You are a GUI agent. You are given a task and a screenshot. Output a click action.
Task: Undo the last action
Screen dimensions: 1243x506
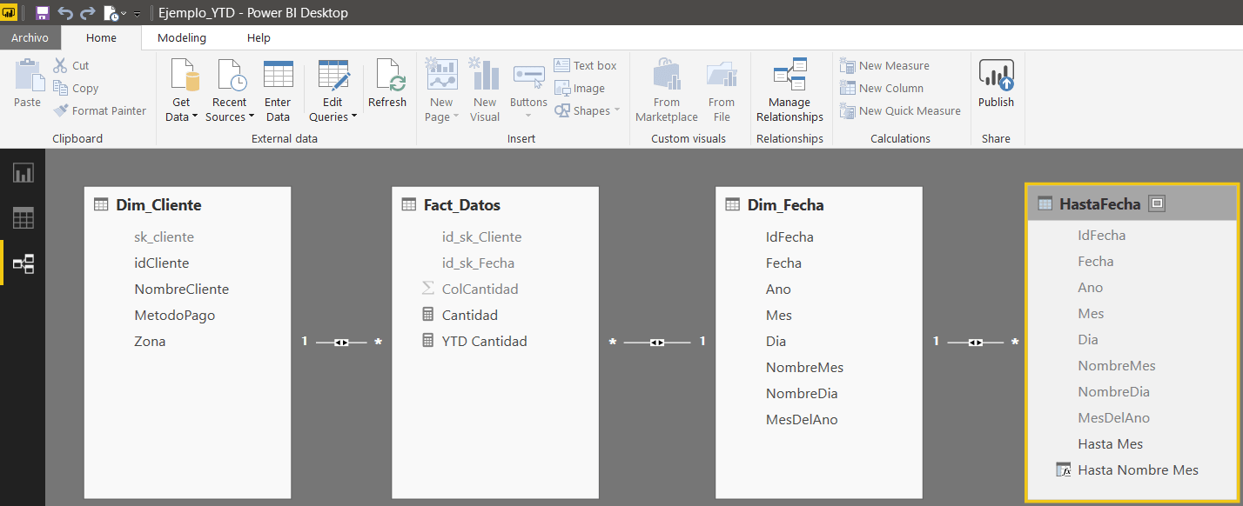point(64,13)
